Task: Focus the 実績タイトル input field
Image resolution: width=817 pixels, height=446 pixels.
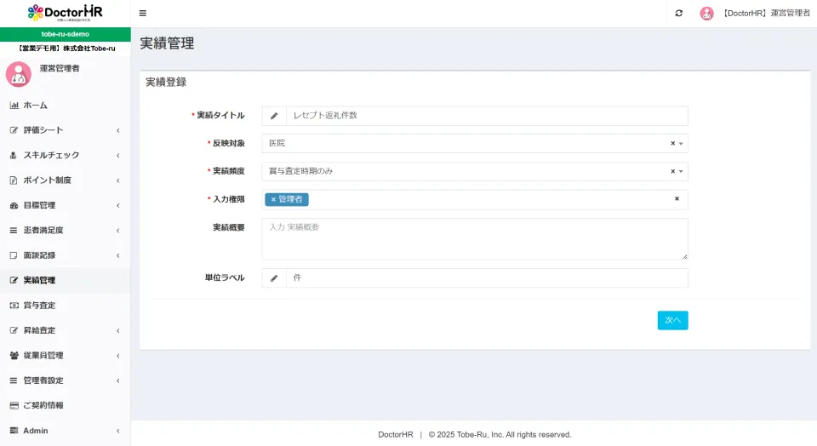Action: (x=487, y=116)
